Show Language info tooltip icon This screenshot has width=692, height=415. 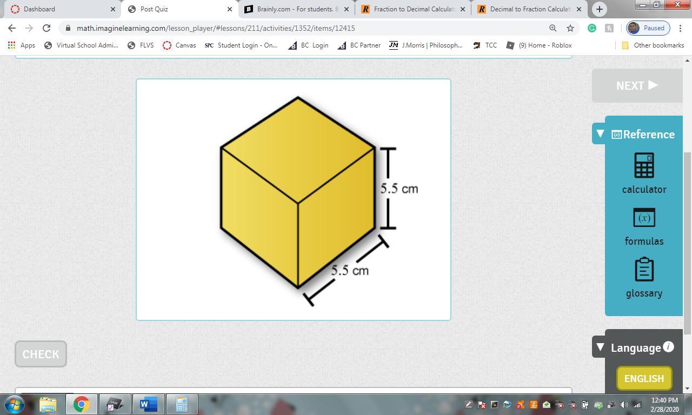(669, 347)
